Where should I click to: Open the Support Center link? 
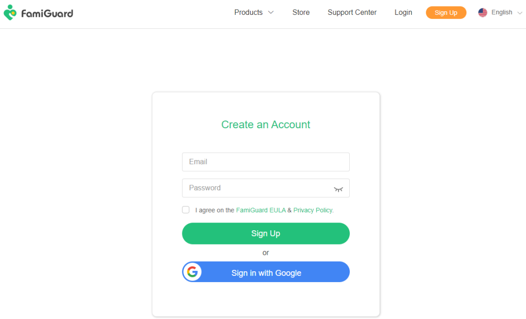[x=352, y=12]
